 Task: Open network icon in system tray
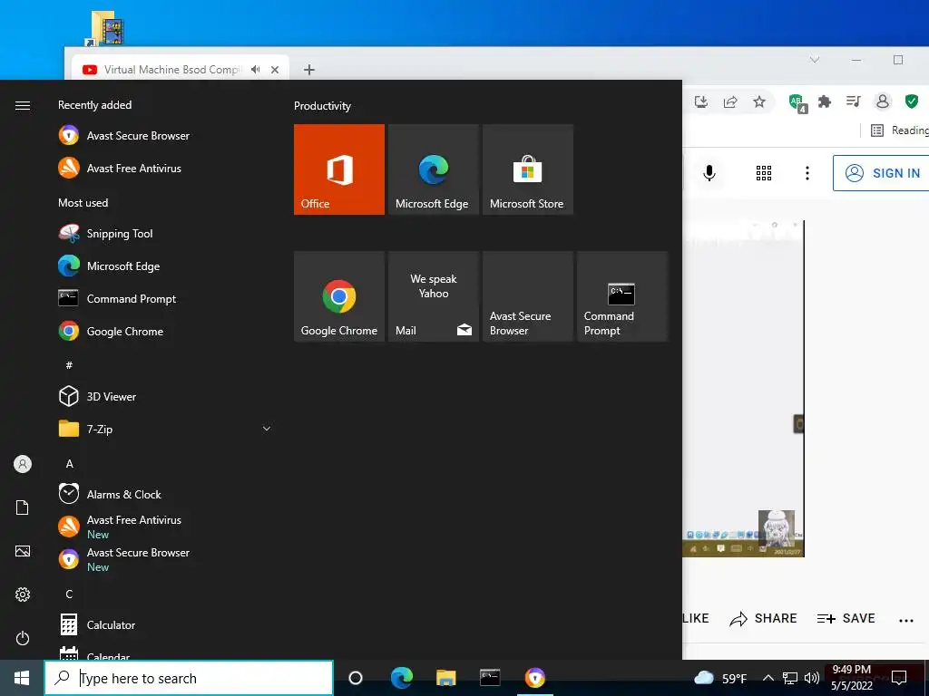pyautogui.click(x=790, y=678)
